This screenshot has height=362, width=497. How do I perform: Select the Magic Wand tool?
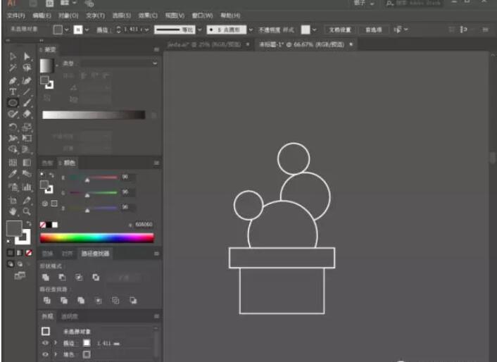tap(13, 68)
